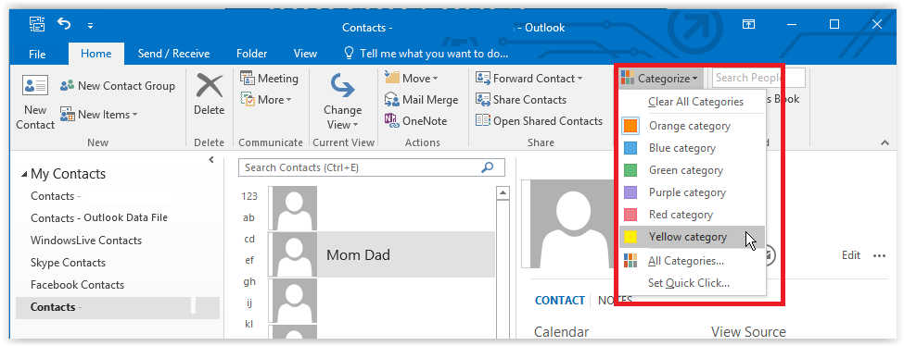
Task: Jump to the 123 index
Action: pyautogui.click(x=249, y=196)
